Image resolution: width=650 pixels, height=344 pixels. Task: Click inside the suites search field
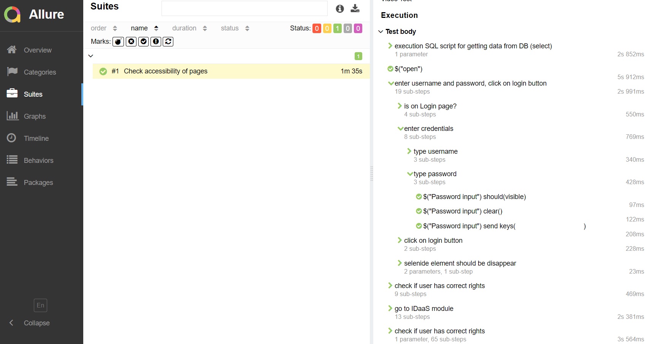[x=244, y=8]
